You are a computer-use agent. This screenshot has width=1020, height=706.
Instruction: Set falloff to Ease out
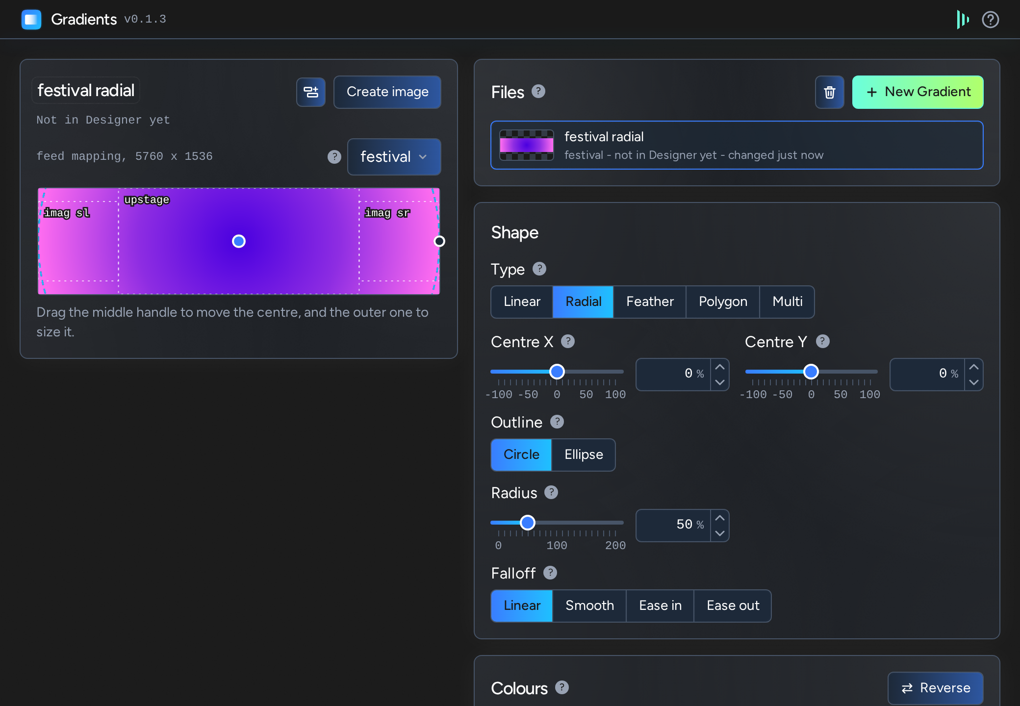[733, 605]
